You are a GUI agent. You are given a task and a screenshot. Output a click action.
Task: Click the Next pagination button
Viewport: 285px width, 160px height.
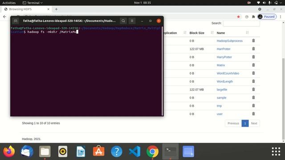pyautogui.click(x=254, y=124)
